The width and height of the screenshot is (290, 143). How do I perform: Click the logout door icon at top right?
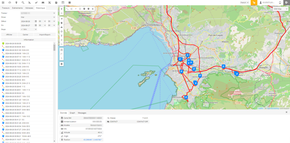click(287, 3)
